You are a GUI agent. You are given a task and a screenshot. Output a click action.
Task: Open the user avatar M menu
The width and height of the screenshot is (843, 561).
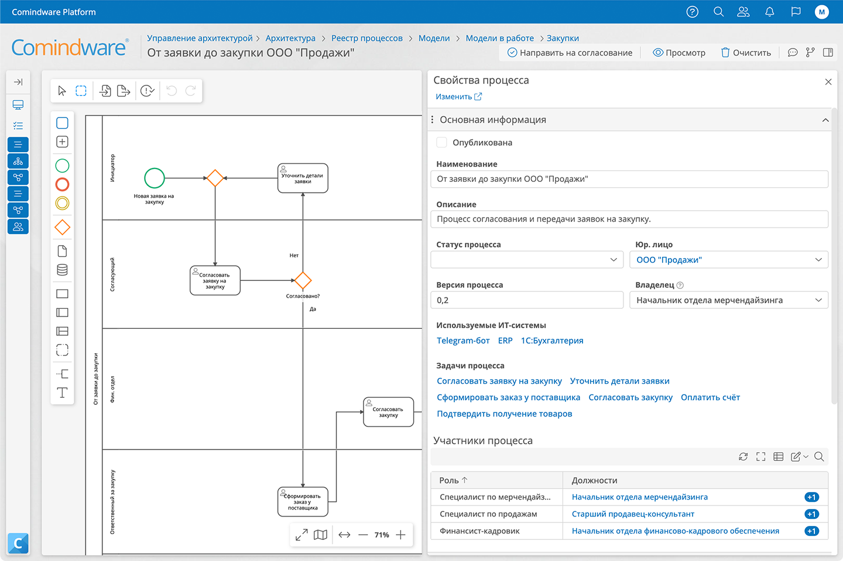click(x=822, y=12)
